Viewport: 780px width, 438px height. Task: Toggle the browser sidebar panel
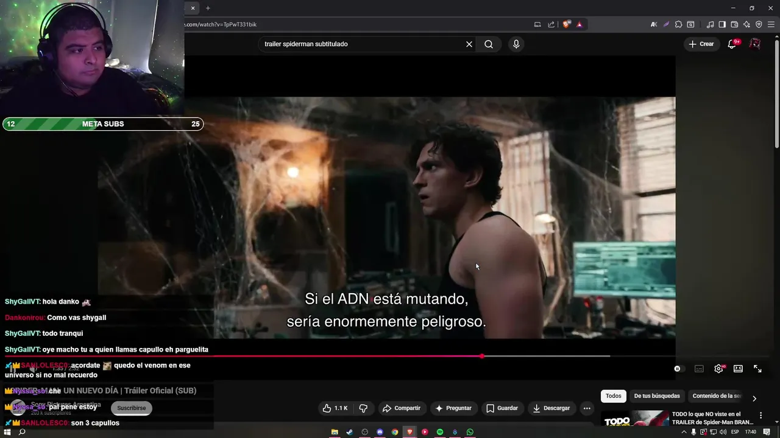point(722,24)
